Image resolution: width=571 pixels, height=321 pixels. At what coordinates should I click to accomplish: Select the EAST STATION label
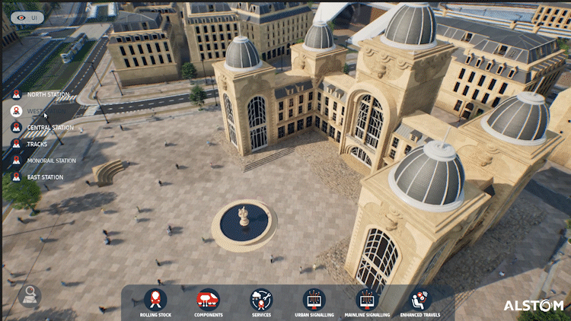point(45,177)
